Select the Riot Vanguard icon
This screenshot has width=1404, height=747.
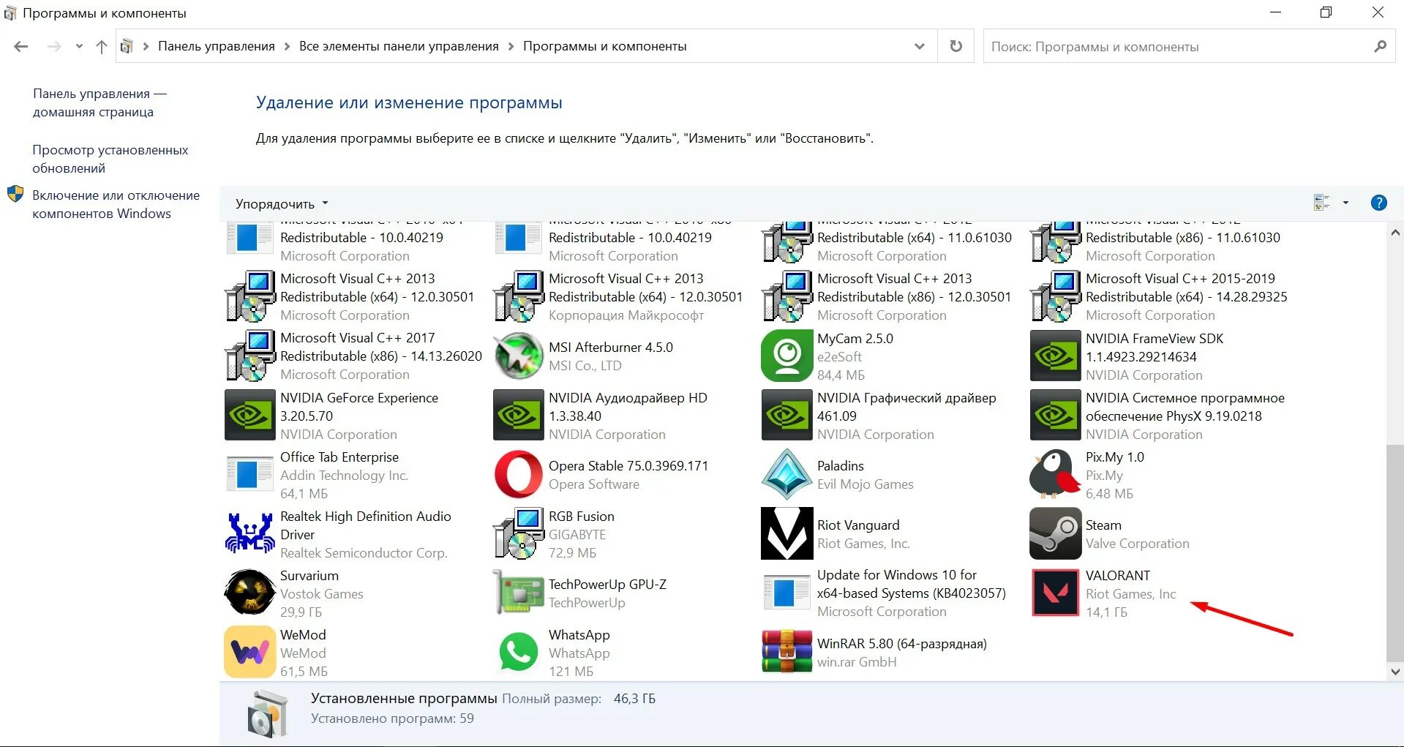pos(787,533)
